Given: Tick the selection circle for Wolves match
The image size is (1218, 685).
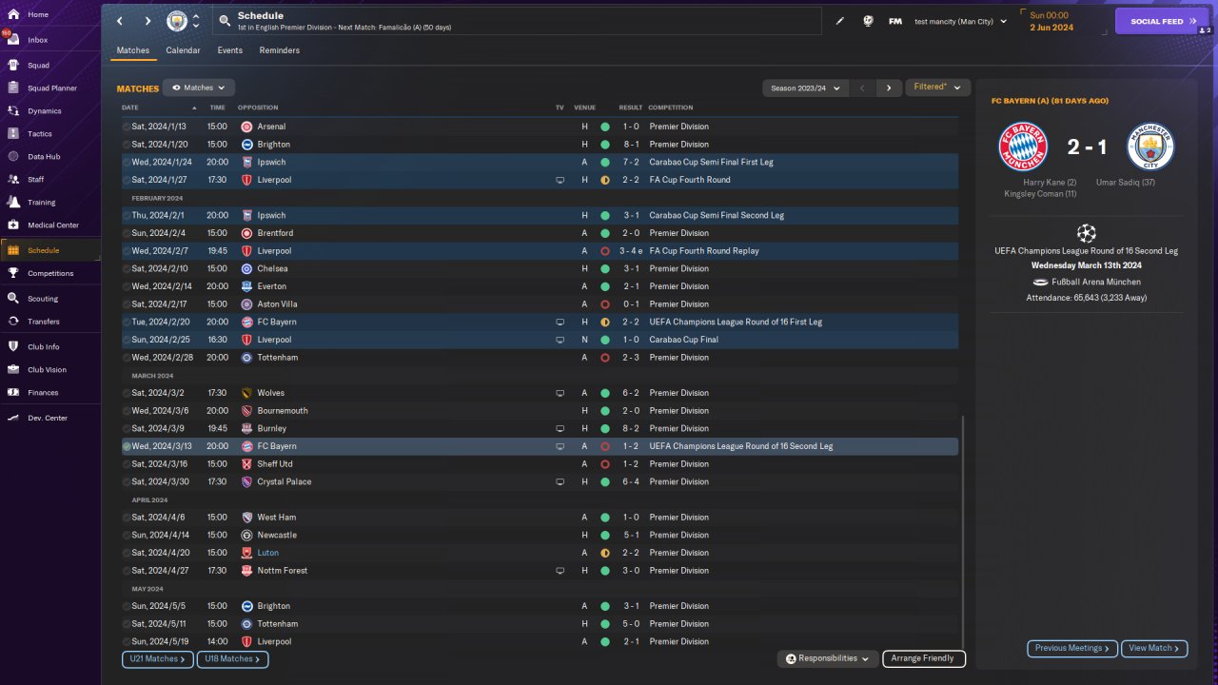Looking at the screenshot, I should coord(127,393).
